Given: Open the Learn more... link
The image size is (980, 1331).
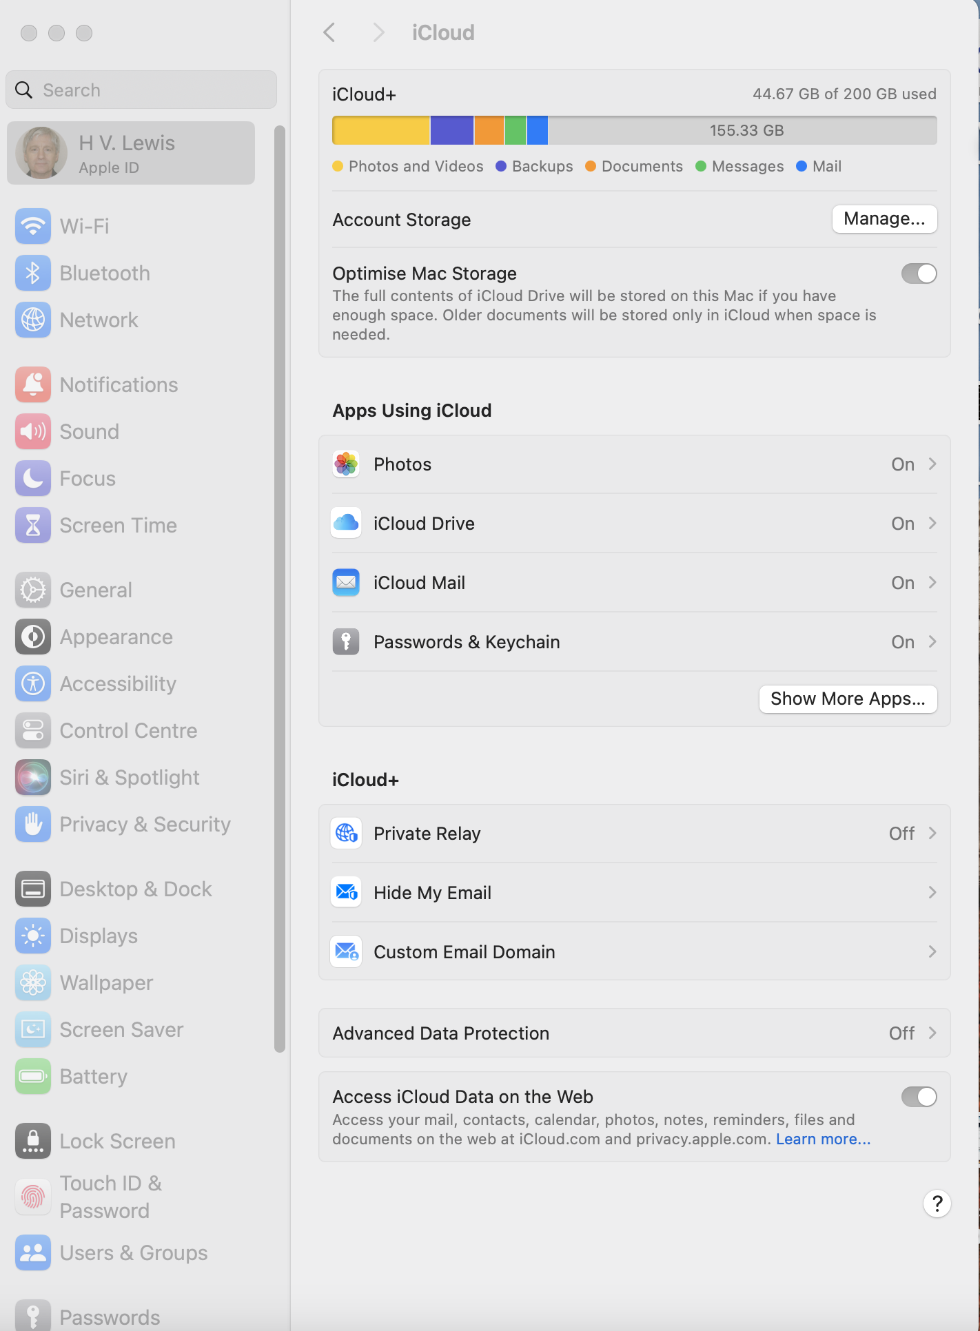Looking at the screenshot, I should click(824, 1139).
